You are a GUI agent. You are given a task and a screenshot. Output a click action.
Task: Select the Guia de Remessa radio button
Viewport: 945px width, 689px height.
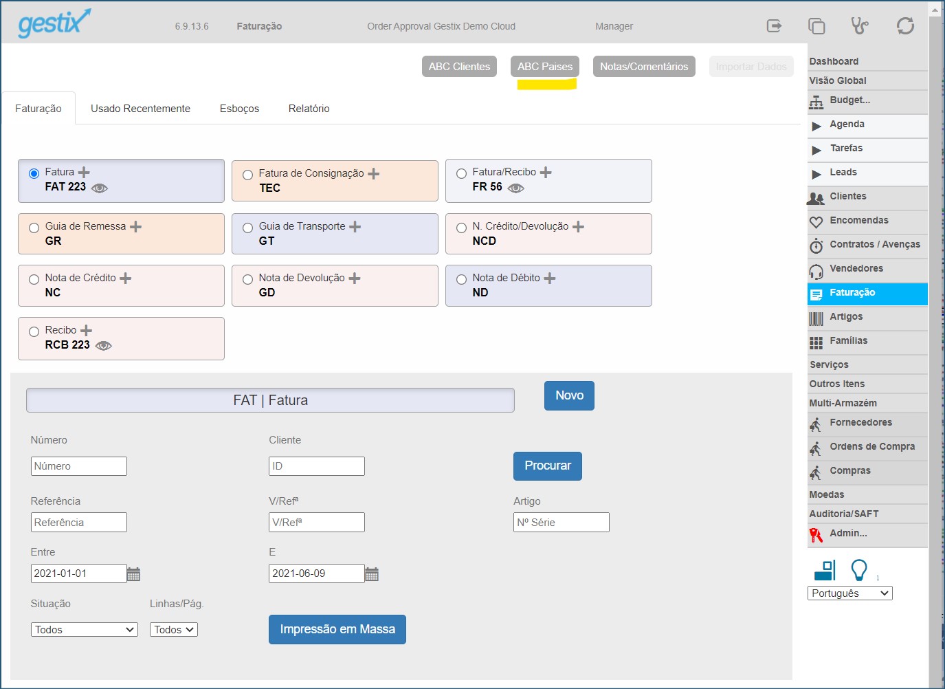[x=34, y=228]
